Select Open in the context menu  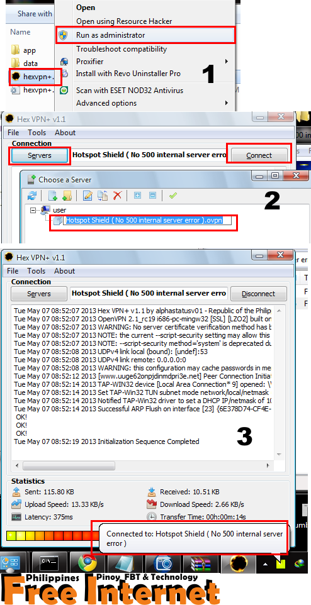[86, 8]
